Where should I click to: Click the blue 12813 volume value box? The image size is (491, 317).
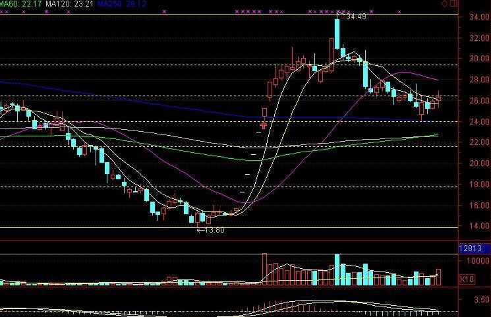(x=474, y=248)
